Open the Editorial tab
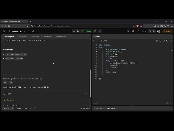174x131 pixels. pyautogui.click(x=35, y=37)
